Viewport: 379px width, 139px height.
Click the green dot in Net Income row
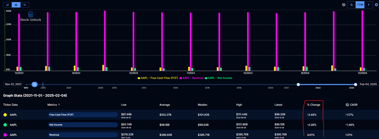[x=5, y=125]
